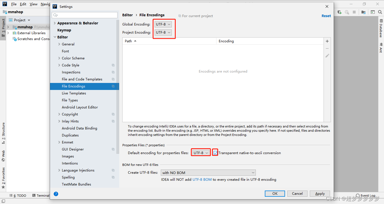This screenshot has height=204, width=384.
Task: Click project-level icon next to Code Style
Action: [113, 65]
